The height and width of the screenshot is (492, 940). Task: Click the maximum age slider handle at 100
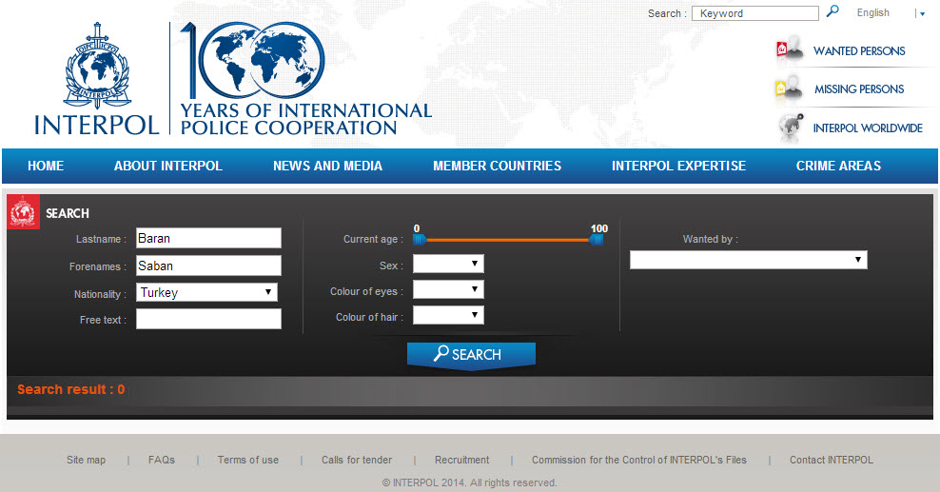[596, 240]
